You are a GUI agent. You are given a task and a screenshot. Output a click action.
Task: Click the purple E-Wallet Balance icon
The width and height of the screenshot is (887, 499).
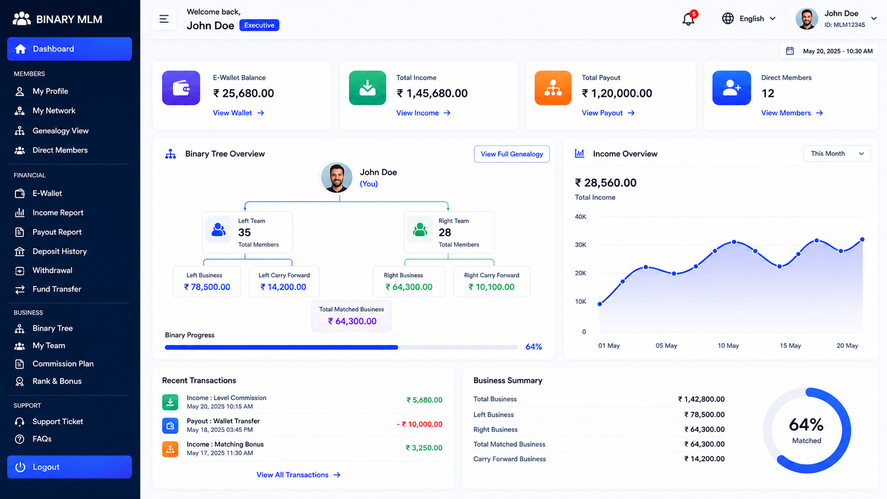click(181, 87)
